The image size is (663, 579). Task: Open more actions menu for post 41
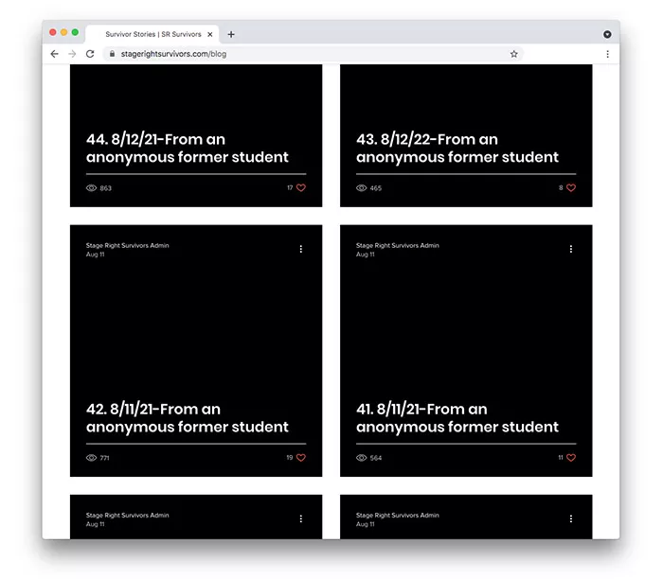tap(571, 249)
